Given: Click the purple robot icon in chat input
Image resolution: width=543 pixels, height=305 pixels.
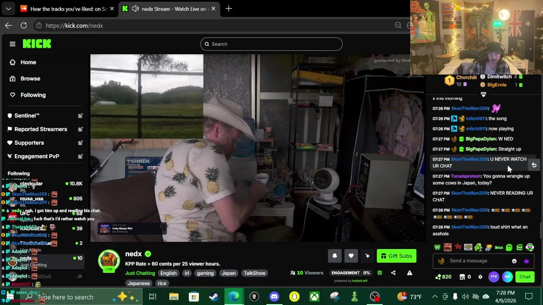Looking at the screenshot, I should coord(526,261).
